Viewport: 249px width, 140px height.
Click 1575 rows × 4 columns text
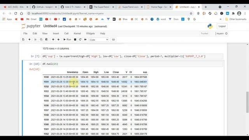pos(56,49)
